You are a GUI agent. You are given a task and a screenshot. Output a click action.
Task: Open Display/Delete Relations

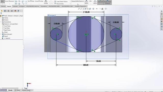point(78,1)
